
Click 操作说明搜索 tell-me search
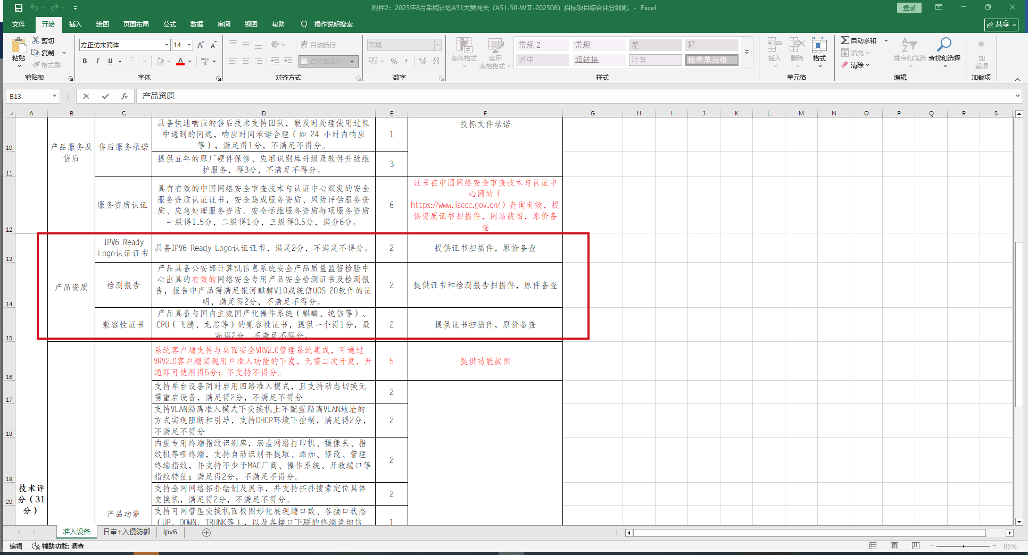[333, 24]
